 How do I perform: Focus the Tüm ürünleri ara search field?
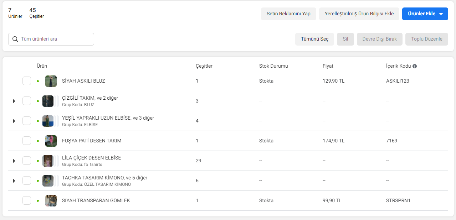[51, 39]
